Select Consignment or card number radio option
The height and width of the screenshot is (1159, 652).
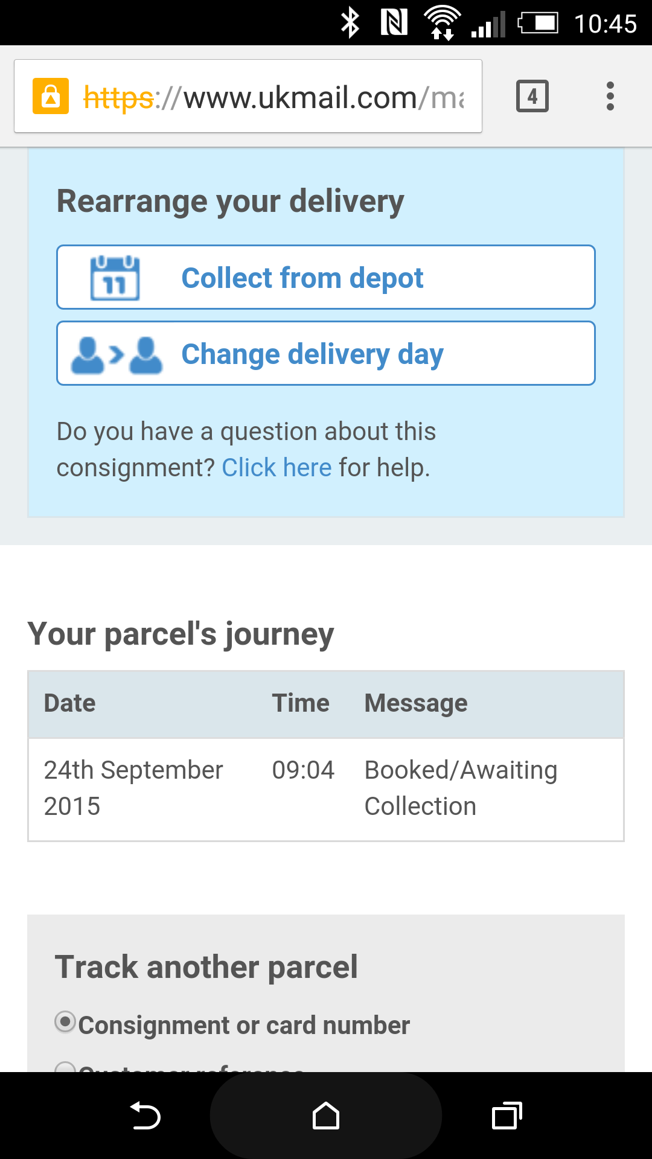tap(65, 1023)
